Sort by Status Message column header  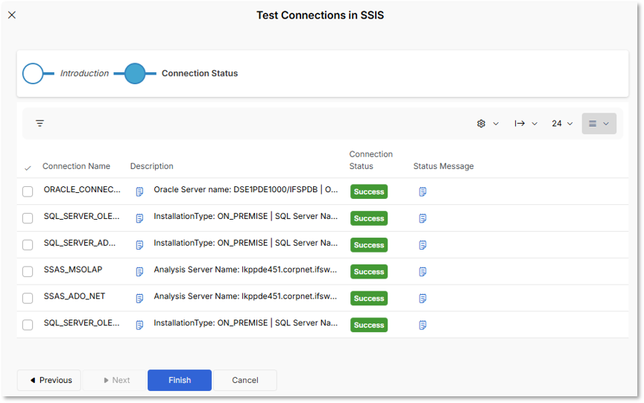[443, 166]
